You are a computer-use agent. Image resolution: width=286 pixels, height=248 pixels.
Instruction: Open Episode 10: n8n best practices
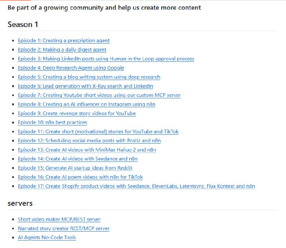pos(52,123)
